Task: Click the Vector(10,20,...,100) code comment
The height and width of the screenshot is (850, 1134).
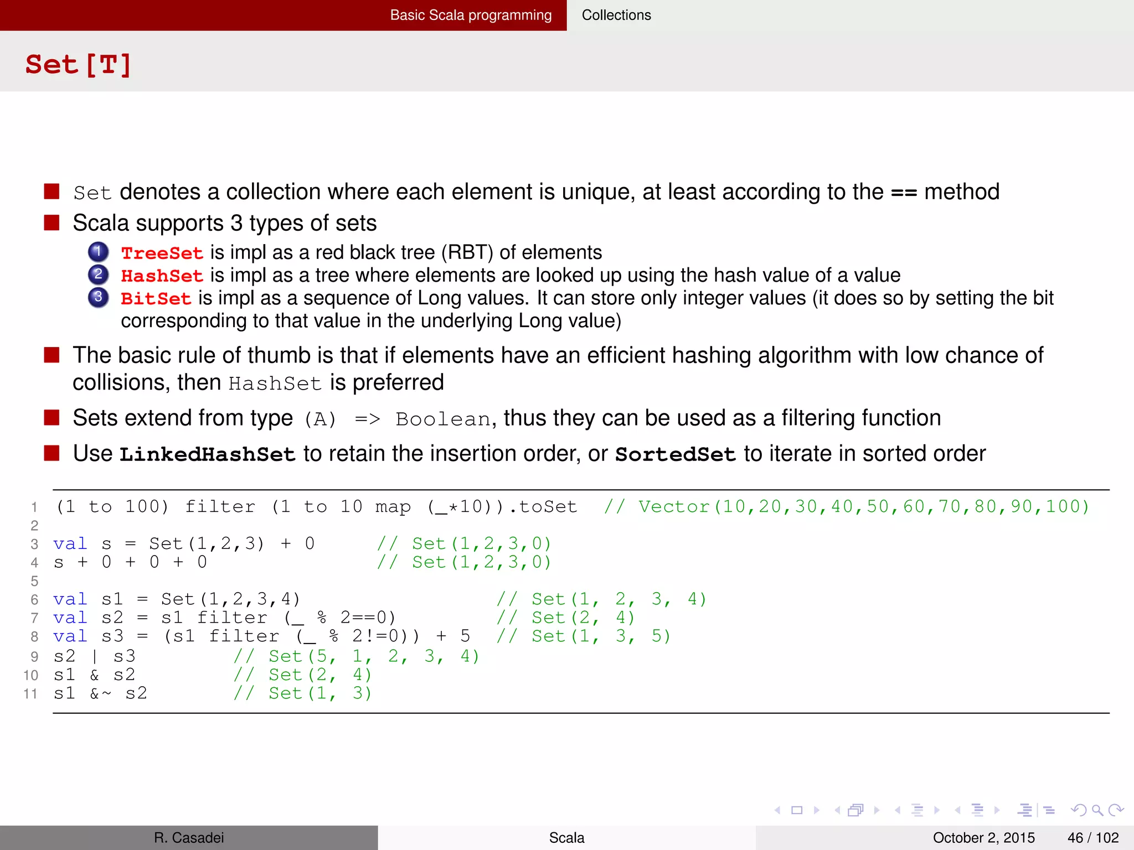Action: tap(847, 506)
